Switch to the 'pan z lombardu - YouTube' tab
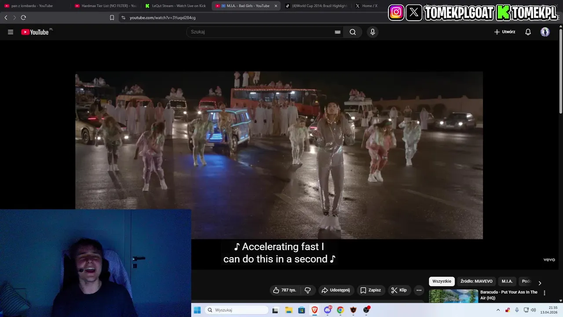This screenshot has height=317, width=563. point(35,6)
